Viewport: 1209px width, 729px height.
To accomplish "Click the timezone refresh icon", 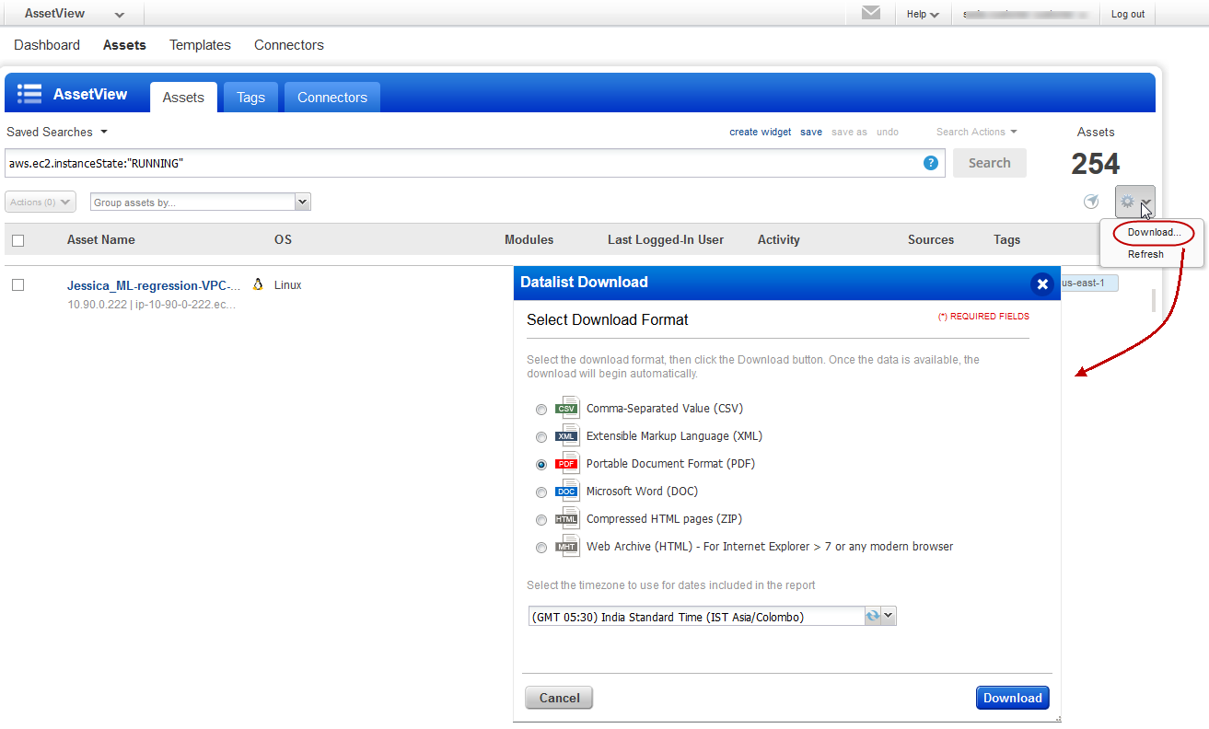I will click(873, 617).
